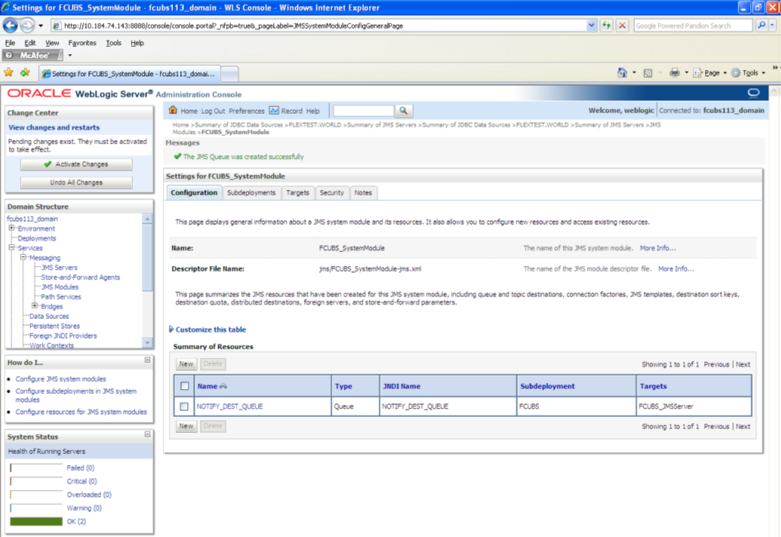The width and height of the screenshot is (781, 537).
Task: Open Persistent Stores in the domain tree
Action: (54, 326)
